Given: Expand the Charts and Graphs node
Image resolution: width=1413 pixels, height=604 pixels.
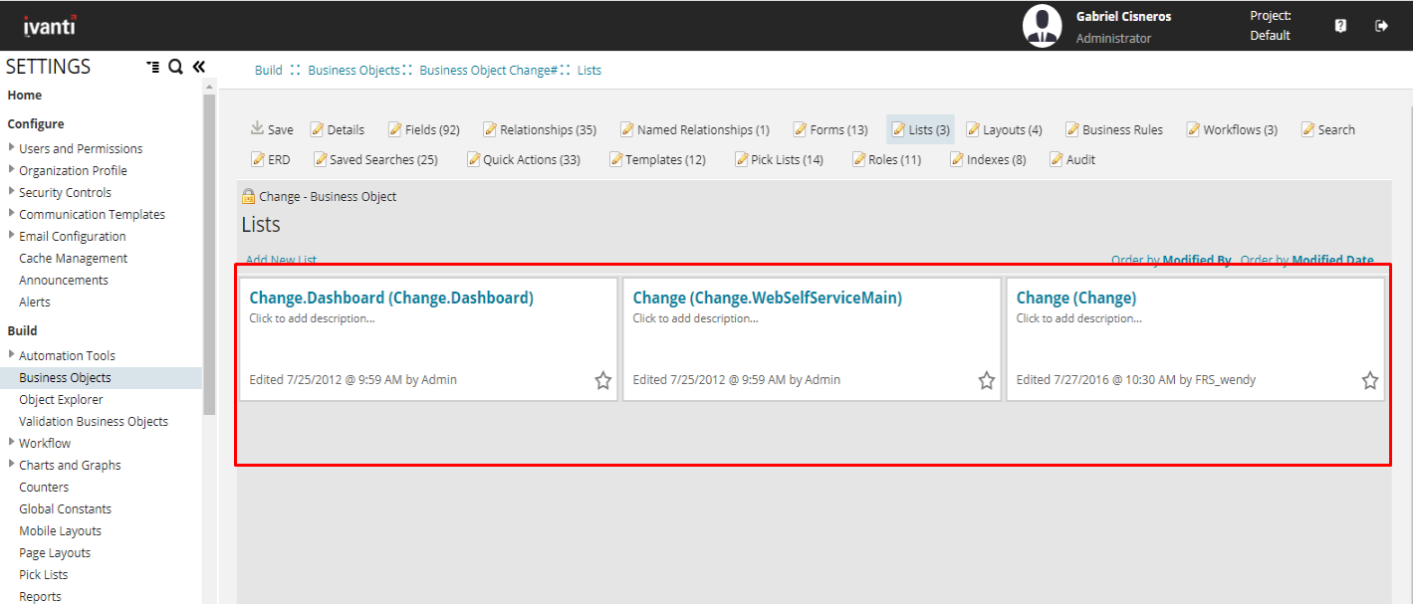Looking at the screenshot, I should [x=12, y=464].
